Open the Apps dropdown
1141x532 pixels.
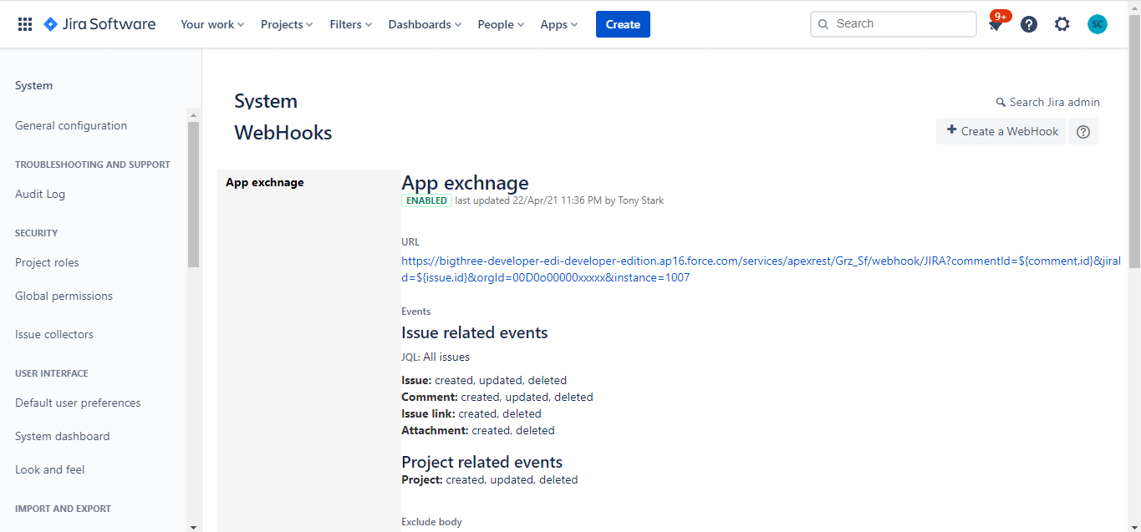[558, 24]
